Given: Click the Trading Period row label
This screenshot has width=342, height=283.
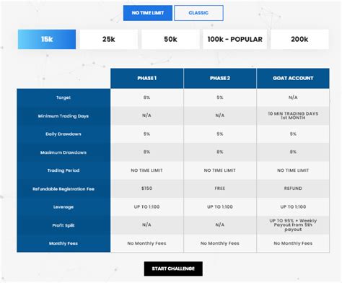Looking at the screenshot, I should pyautogui.click(x=63, y=170).
